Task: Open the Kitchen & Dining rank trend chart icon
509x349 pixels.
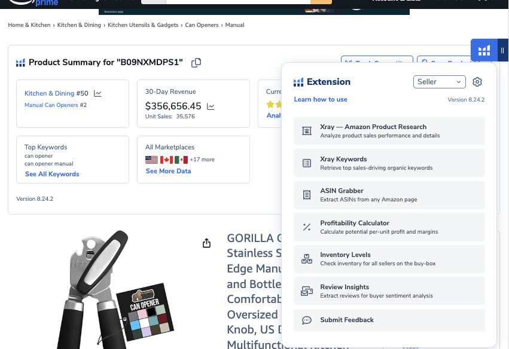Action: click(97, 94)
